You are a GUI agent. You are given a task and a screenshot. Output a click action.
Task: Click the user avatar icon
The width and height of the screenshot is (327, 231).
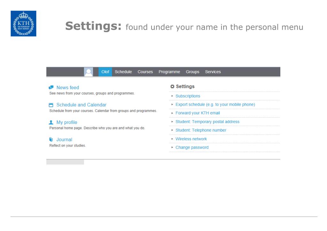click(x=89, y=72)
